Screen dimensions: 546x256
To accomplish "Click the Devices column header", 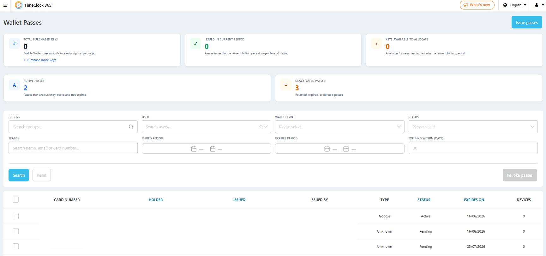I will click(524, 200).
